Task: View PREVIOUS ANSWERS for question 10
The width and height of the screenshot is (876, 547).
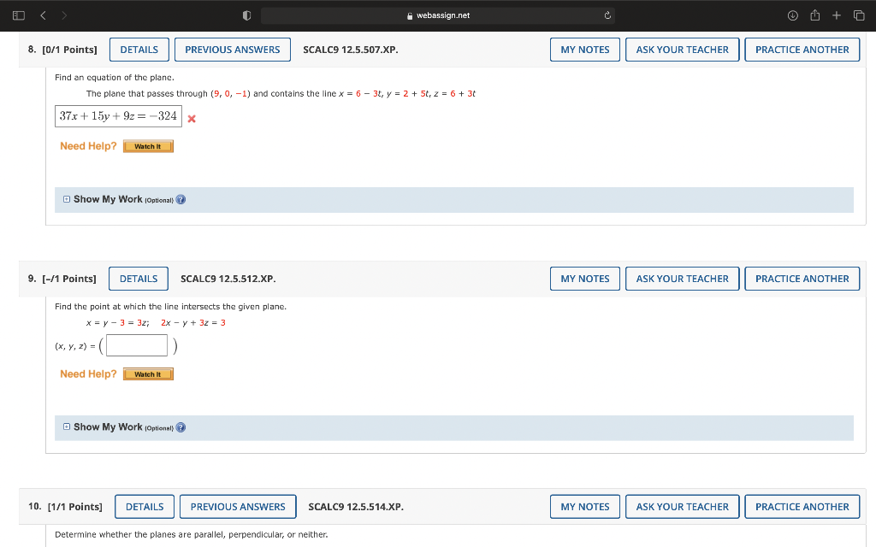Action: tap(238, 507)
